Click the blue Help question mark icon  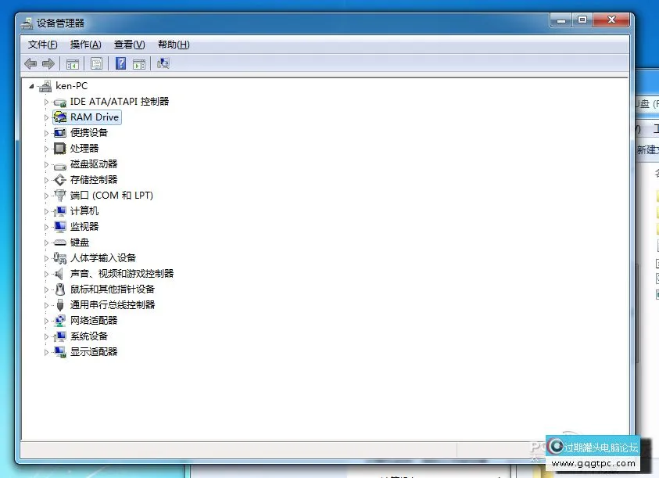(121, 64)
